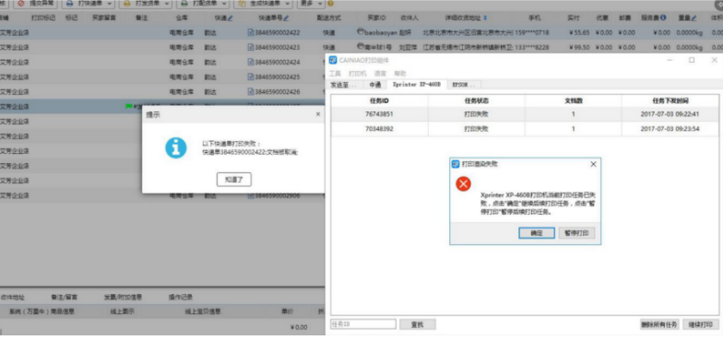Switch to the EPSON... printer tab
Image resolution: width=723 pixels, height=340 pixels.
[x=465, y=85]
